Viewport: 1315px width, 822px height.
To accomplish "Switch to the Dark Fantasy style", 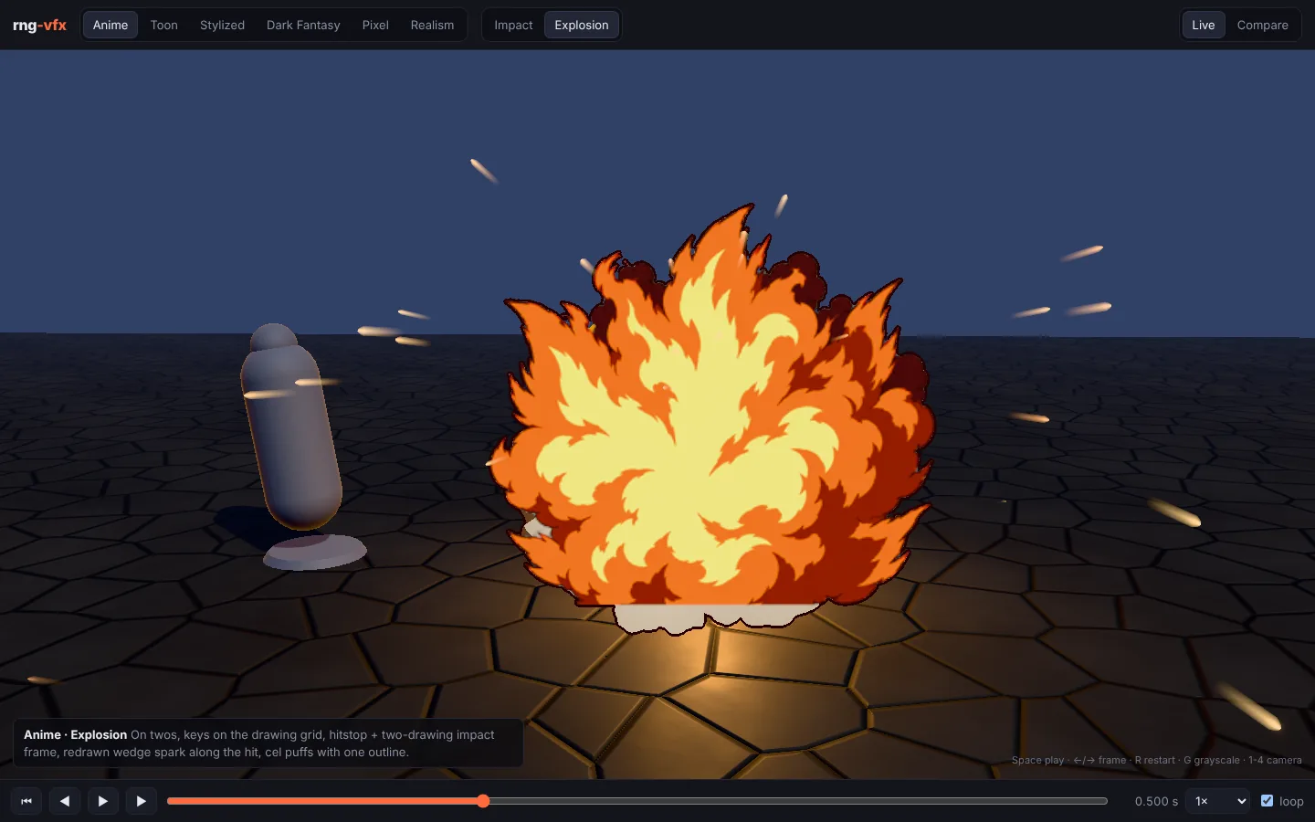I will click(303, 25).
